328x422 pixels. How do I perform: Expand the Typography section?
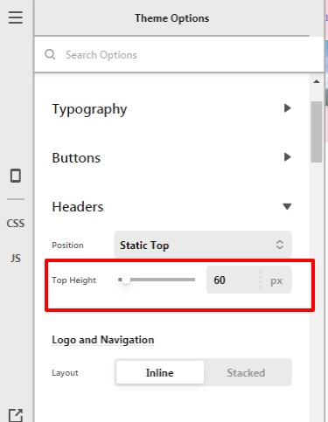tap(288, 108)
